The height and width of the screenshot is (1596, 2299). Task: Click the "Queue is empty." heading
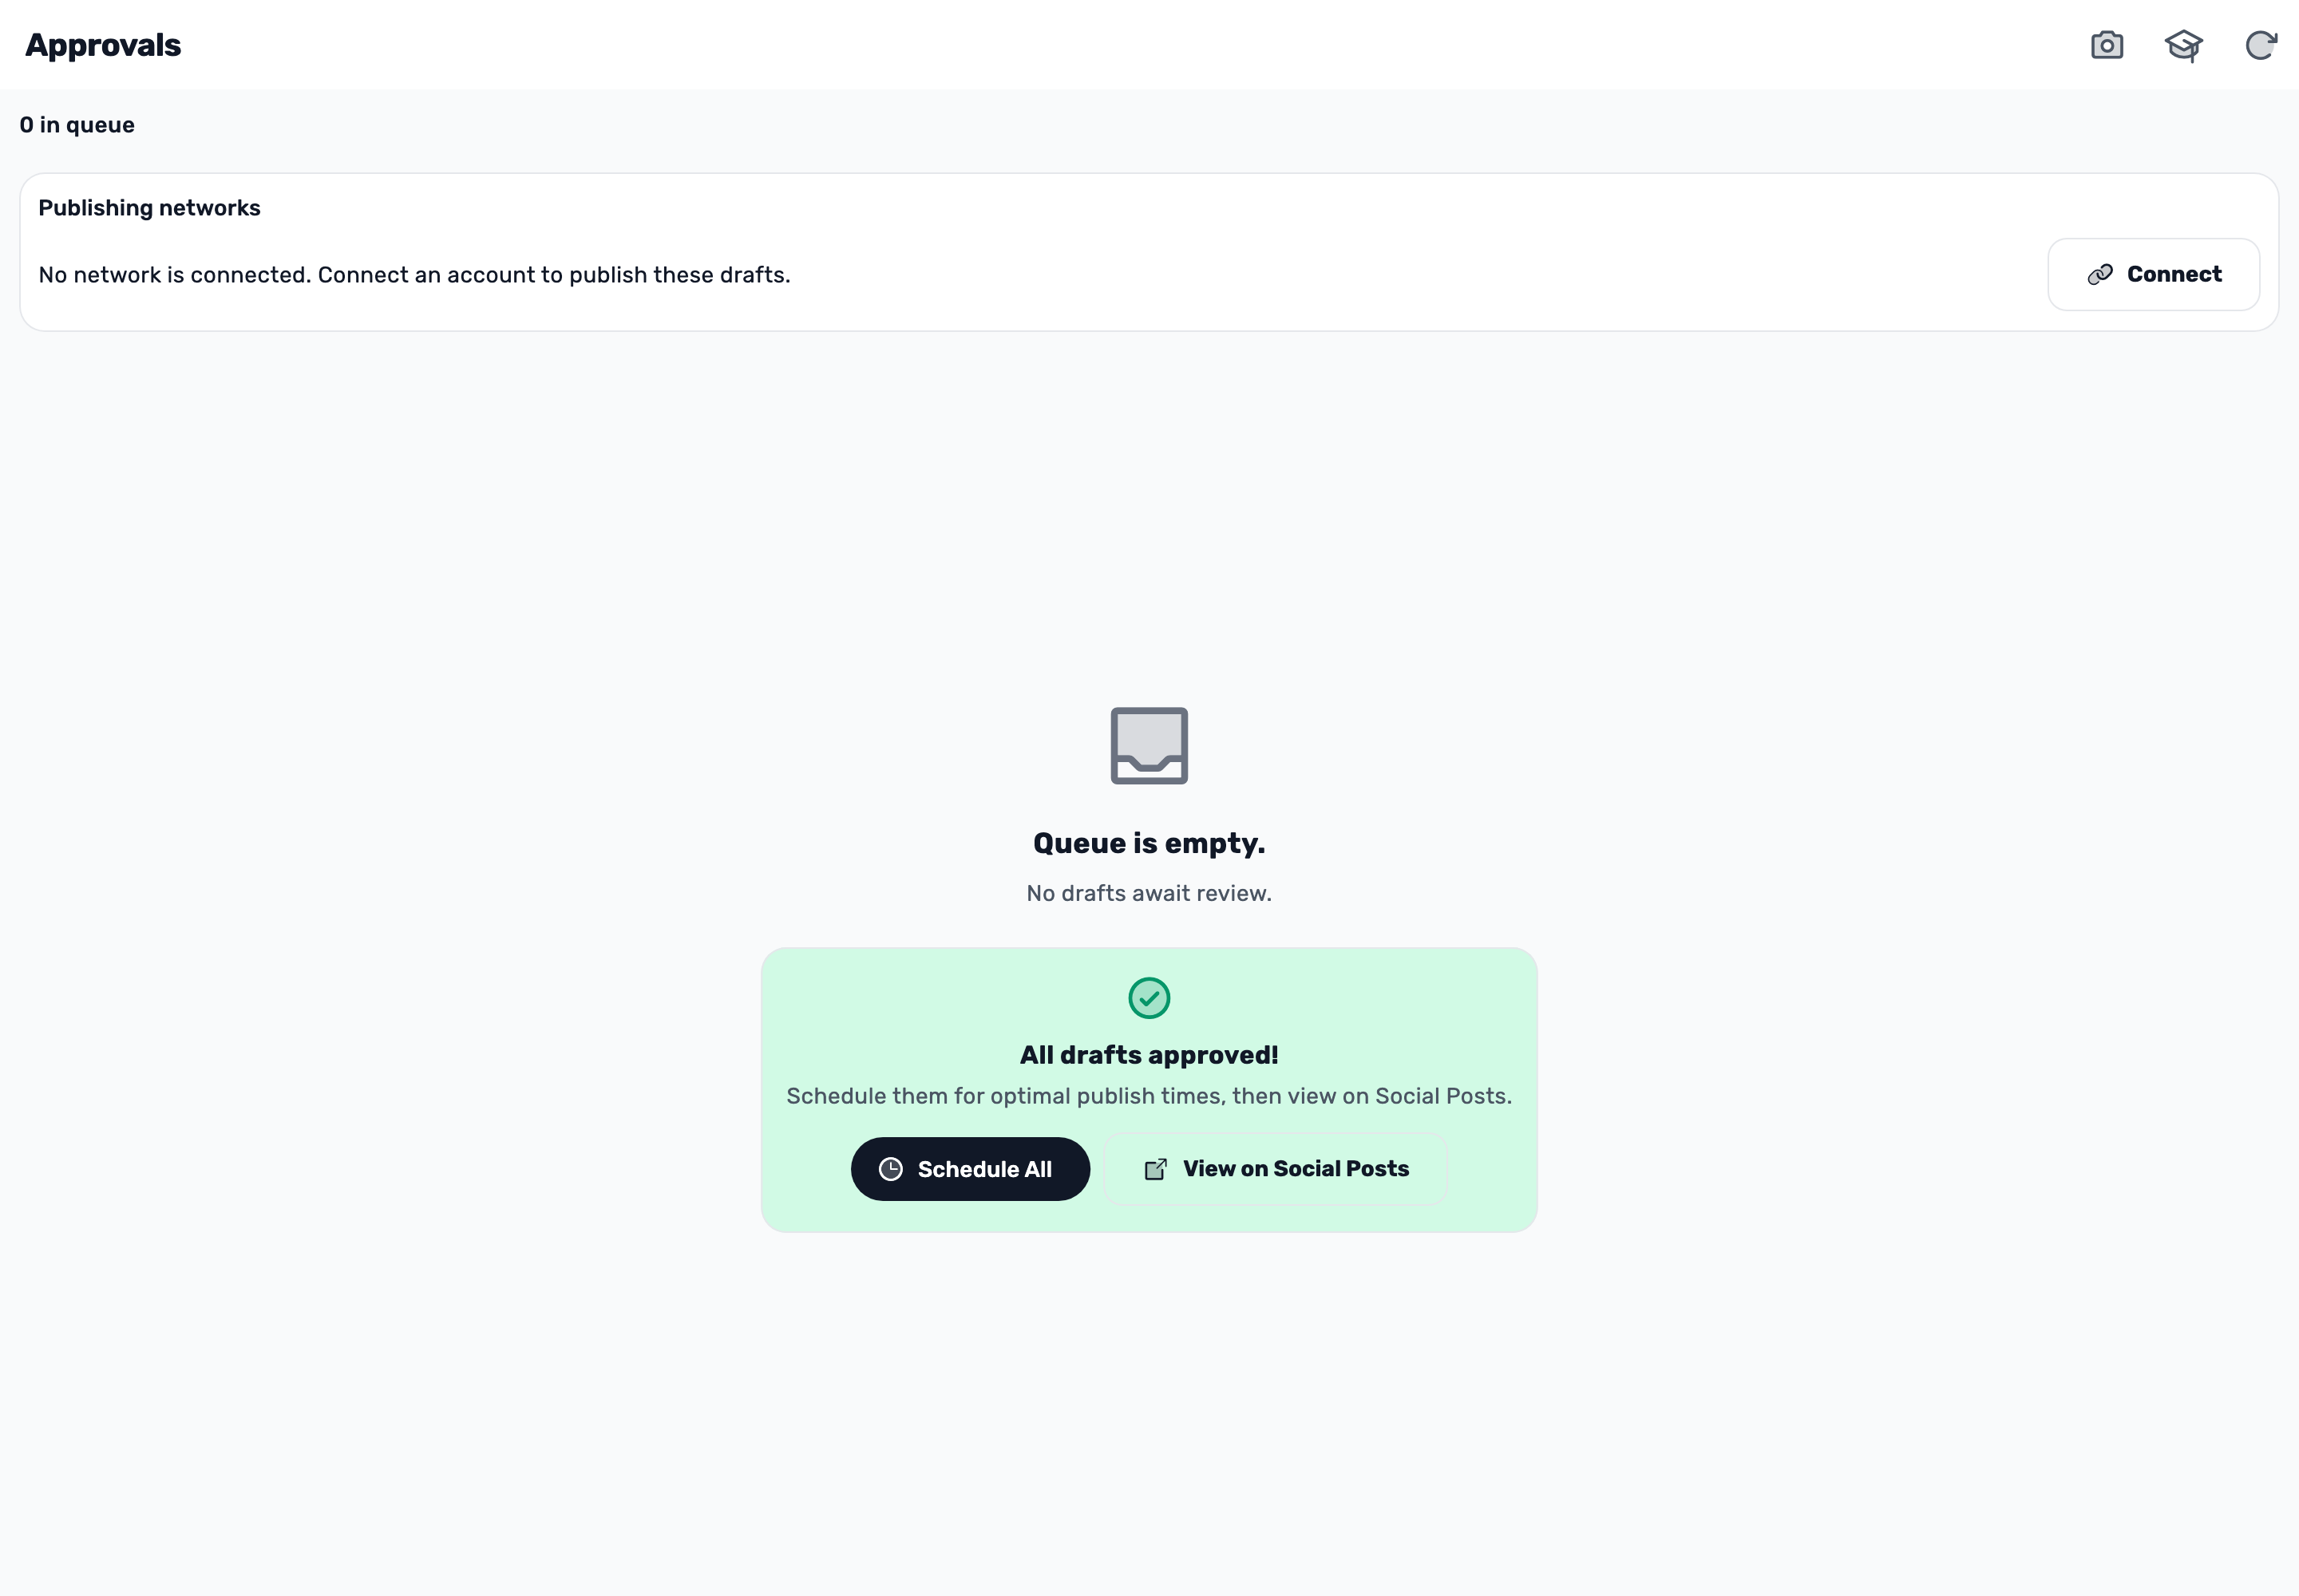click(x=1149, y=843)
